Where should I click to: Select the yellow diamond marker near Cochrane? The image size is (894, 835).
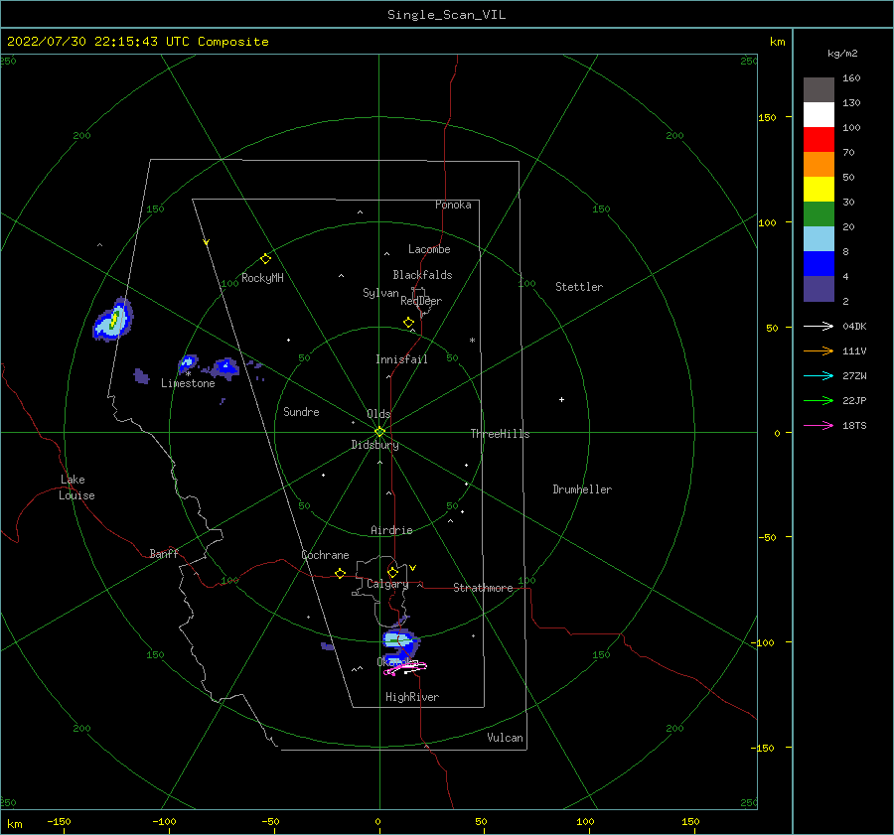click(x=340, y=573)
